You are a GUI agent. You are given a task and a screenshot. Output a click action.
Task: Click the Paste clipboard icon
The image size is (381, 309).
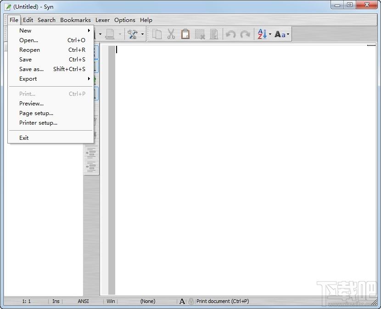coord(185,34)
